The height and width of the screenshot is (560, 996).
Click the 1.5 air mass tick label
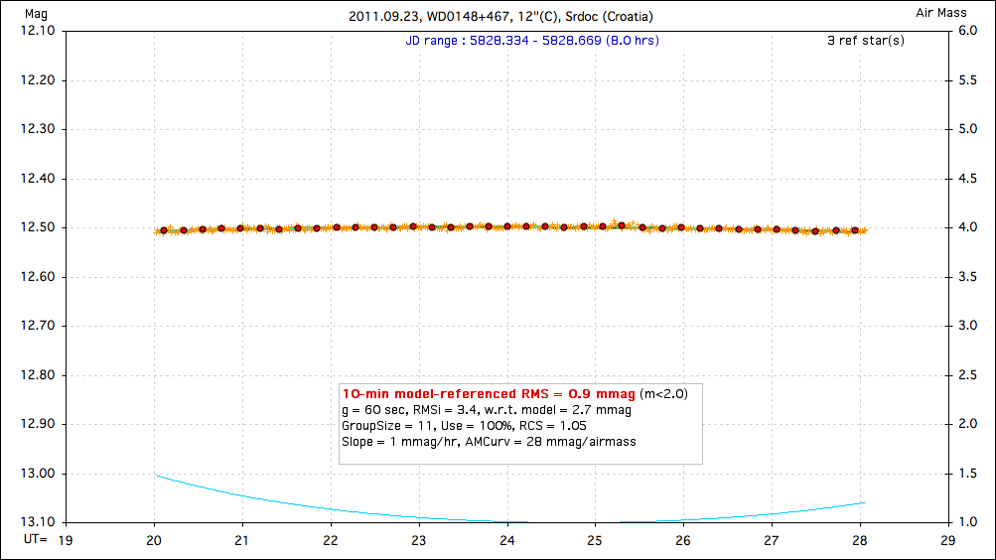[967, 474]
